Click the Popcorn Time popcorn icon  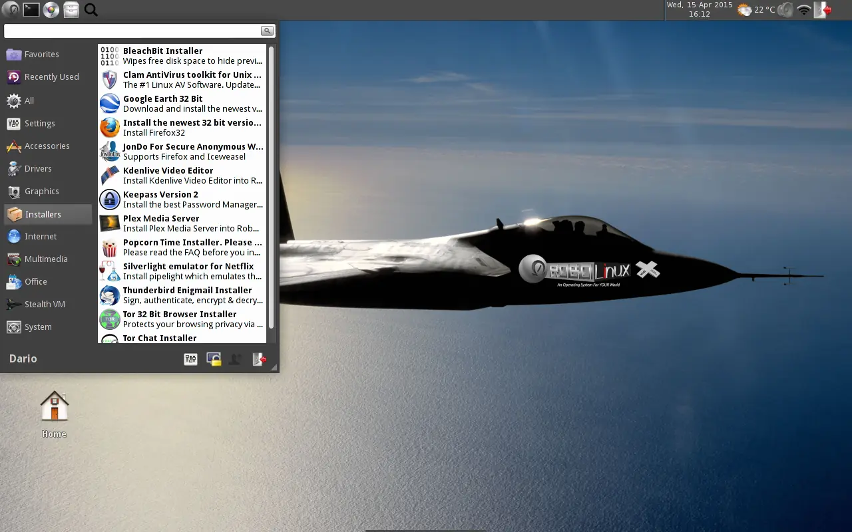(x=110, y=247)
